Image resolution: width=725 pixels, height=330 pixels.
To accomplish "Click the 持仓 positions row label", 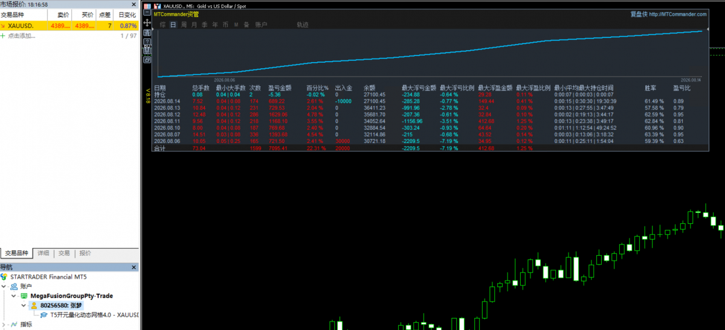I will coord(159,95).
